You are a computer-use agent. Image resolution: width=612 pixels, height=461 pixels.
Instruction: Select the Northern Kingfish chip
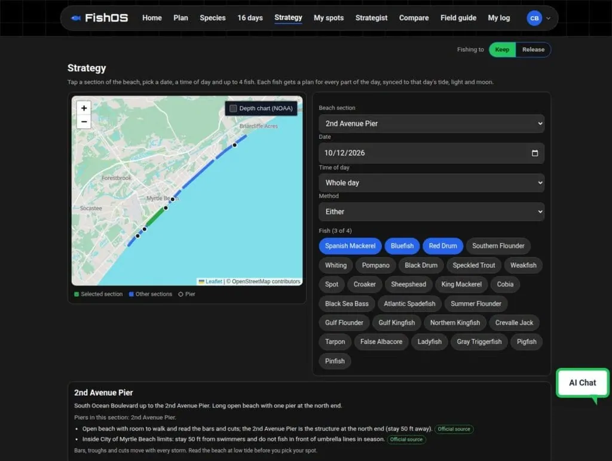(455, 323)
